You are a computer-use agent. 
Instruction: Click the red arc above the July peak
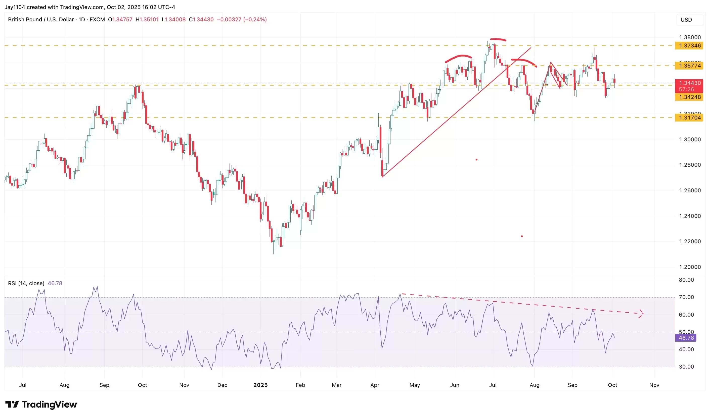(498, 39)
